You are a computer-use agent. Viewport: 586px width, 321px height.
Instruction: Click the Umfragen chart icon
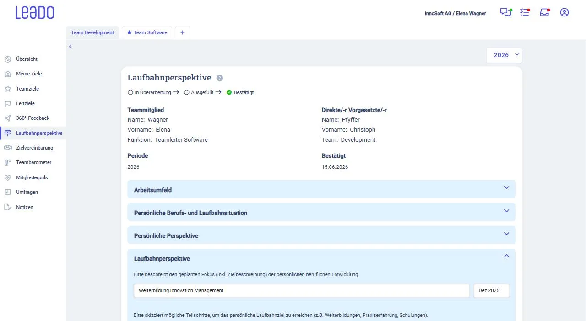[x=8, y=192]
